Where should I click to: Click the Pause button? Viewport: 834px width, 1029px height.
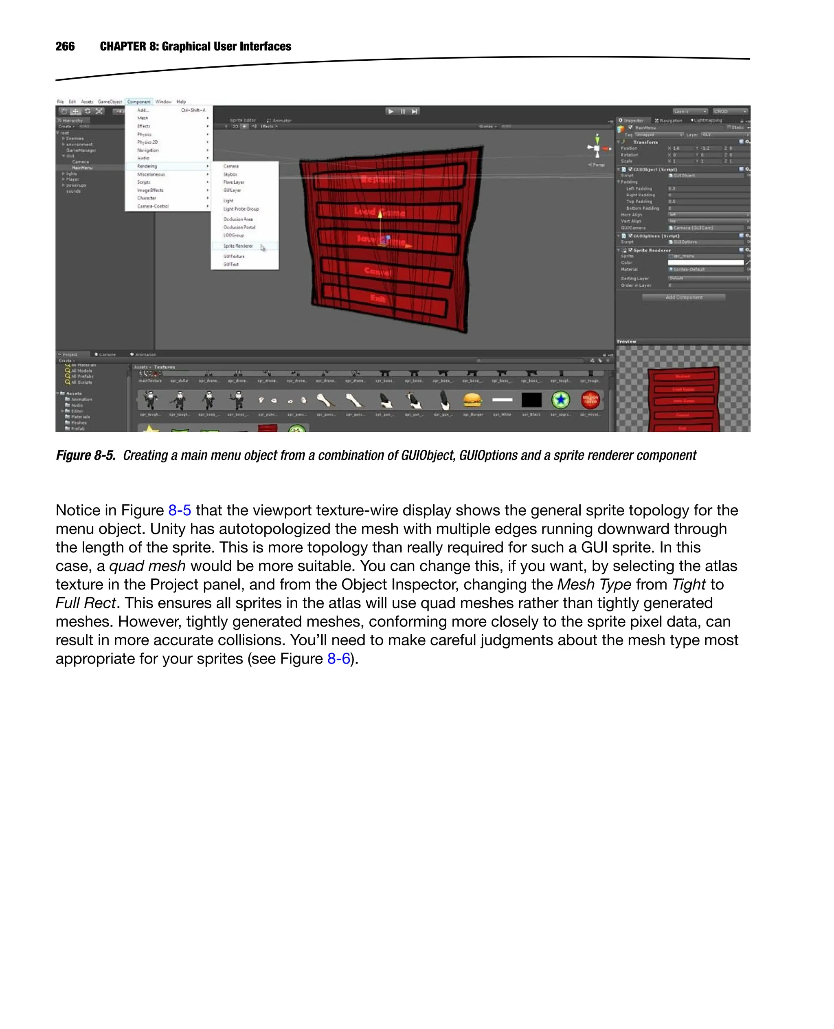click(x=403, y=111)
